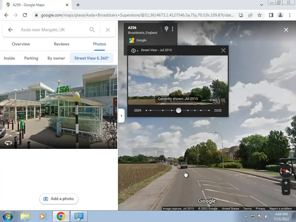Click back arrow in Maps search box
Screen dimensions: 296x222
10,30
